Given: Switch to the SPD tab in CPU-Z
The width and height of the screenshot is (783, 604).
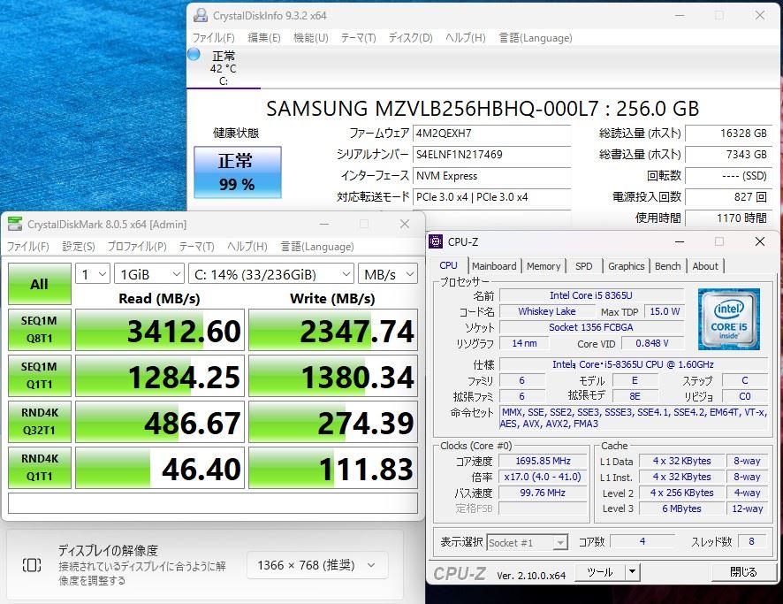Looking at the screenshot, I should tap(584, 266).
